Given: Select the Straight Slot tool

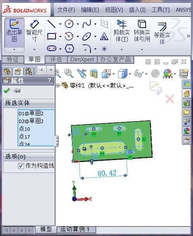Looking at the screenshot, I should [x=52, y=48].
